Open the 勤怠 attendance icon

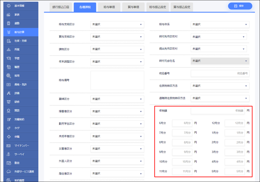[9, 163]
